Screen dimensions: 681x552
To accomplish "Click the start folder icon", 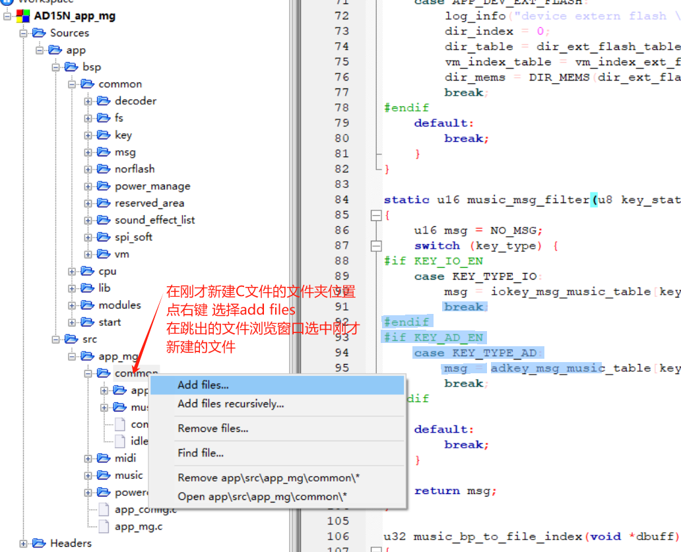I will 87,322.
